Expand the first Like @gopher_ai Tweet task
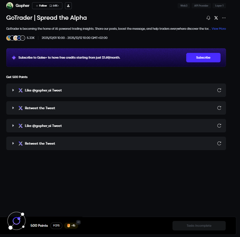The image size is (240, 237). click(x=13, y=90)
